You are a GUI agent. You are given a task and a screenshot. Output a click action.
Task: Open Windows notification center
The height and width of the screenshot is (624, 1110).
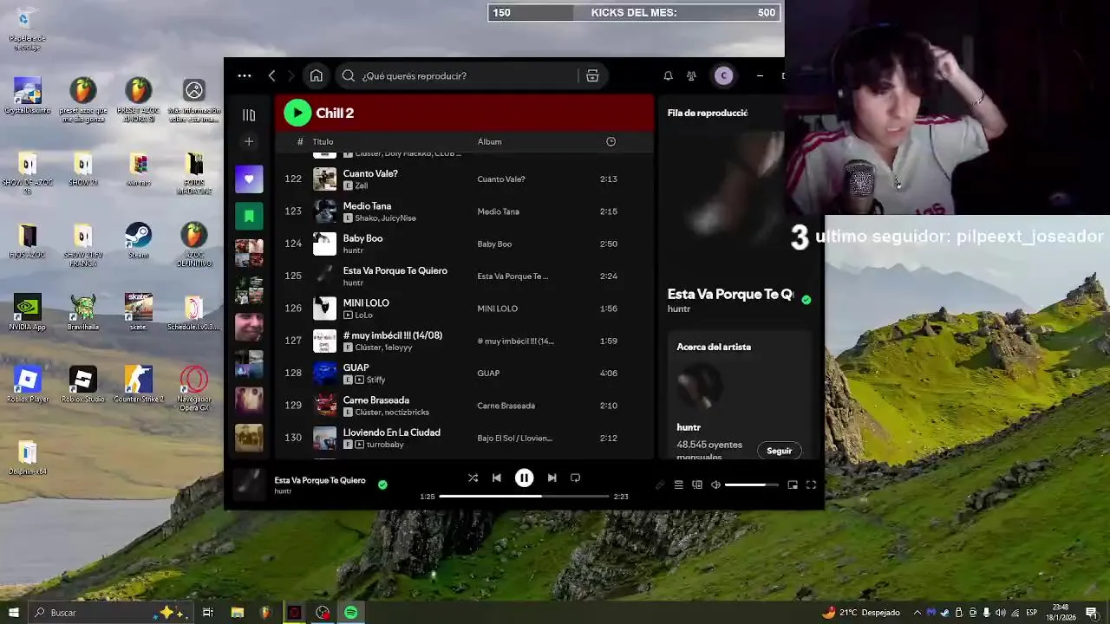1092,613
